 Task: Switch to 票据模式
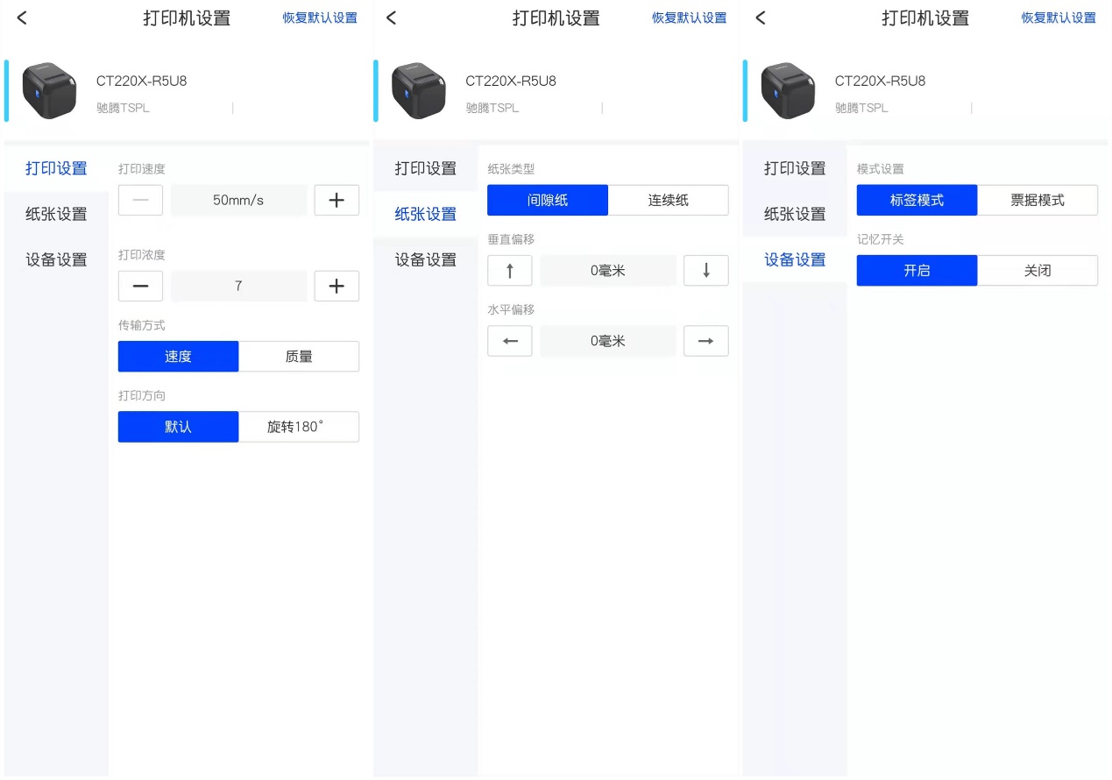1038,200
